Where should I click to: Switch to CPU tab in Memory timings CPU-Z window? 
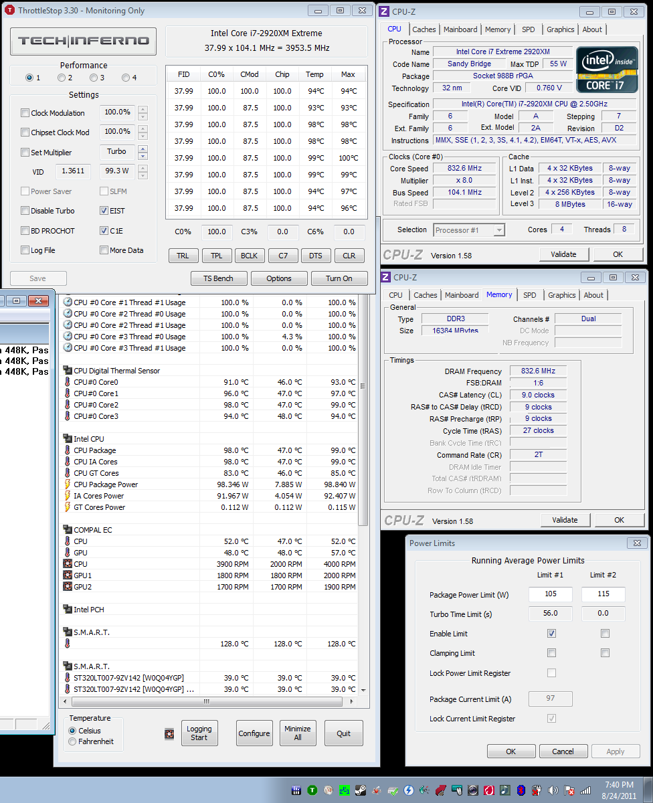(x=396, y=295)
